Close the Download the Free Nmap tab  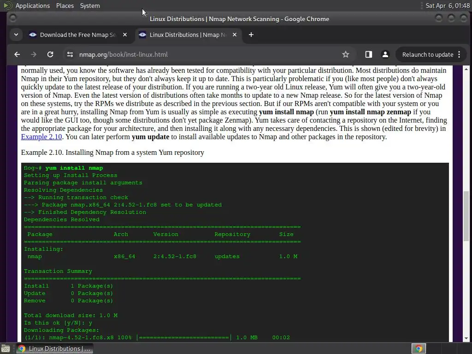125,35
